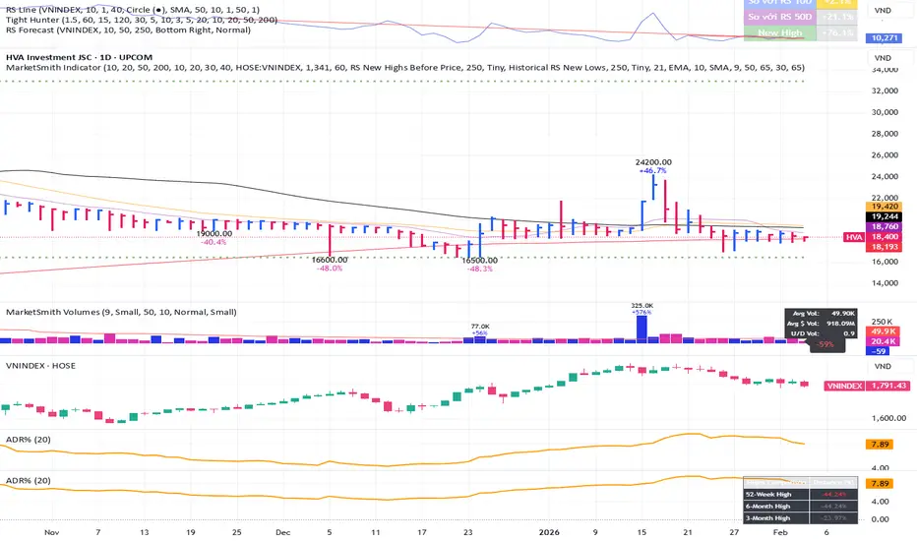The image size is (917, 541).
Task: Click the 20.4K volume label
Action: point(883,341)
